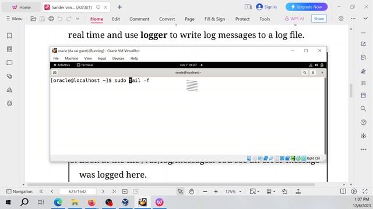This screenshot has width=373, height=209.
Task: Click the search magnifier in right sidebar
Action: [363, 109]
